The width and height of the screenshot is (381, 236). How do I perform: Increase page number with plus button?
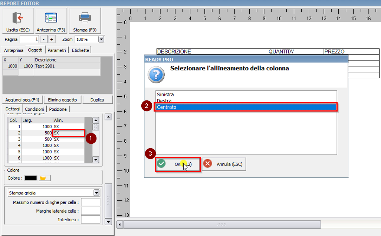(x=52, y=39)
